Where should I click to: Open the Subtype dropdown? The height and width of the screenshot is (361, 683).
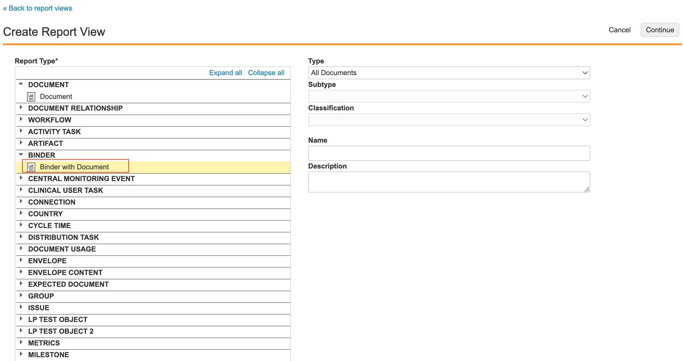click(x=449, y=96)
